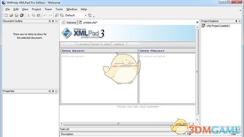Open the Help menu
The width and height of the screenshot is (244, 137).
[x=84, y=9]
